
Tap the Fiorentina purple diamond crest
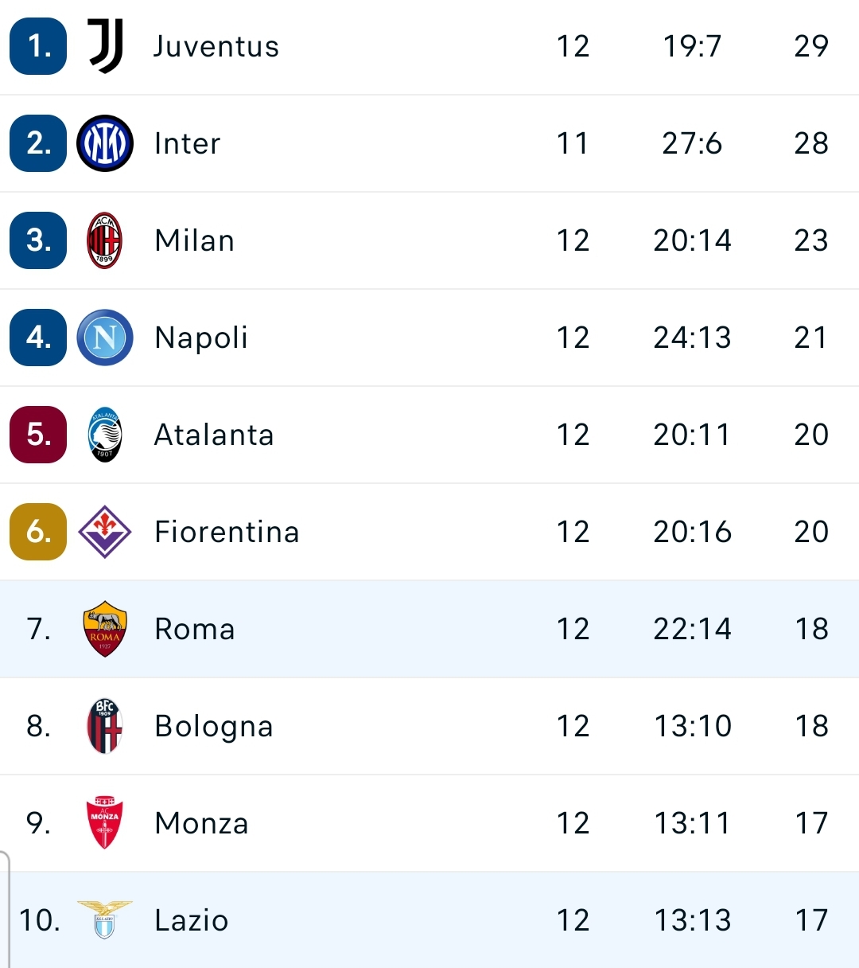click(x=105, y=532)
